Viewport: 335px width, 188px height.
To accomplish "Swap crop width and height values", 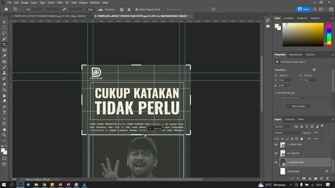I will (x=64, y=9).
